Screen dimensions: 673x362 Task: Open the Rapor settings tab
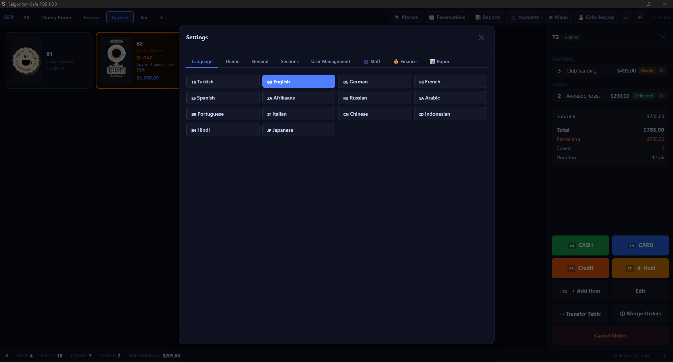pyautogui.click(x=439, y=61)
